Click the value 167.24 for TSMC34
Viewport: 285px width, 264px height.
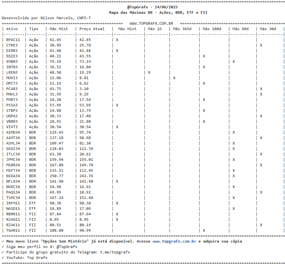[56, 198]
